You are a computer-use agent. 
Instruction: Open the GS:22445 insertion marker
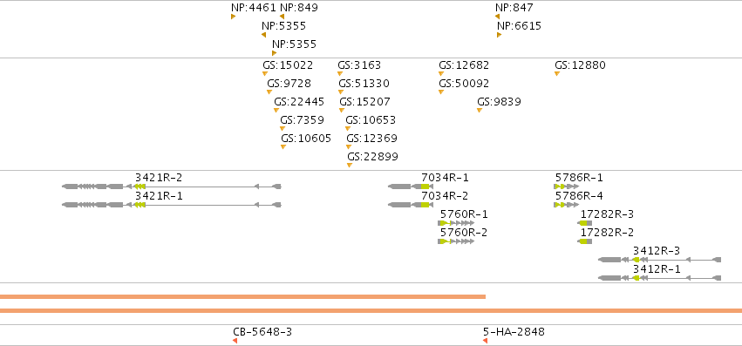tap(276, 111)
